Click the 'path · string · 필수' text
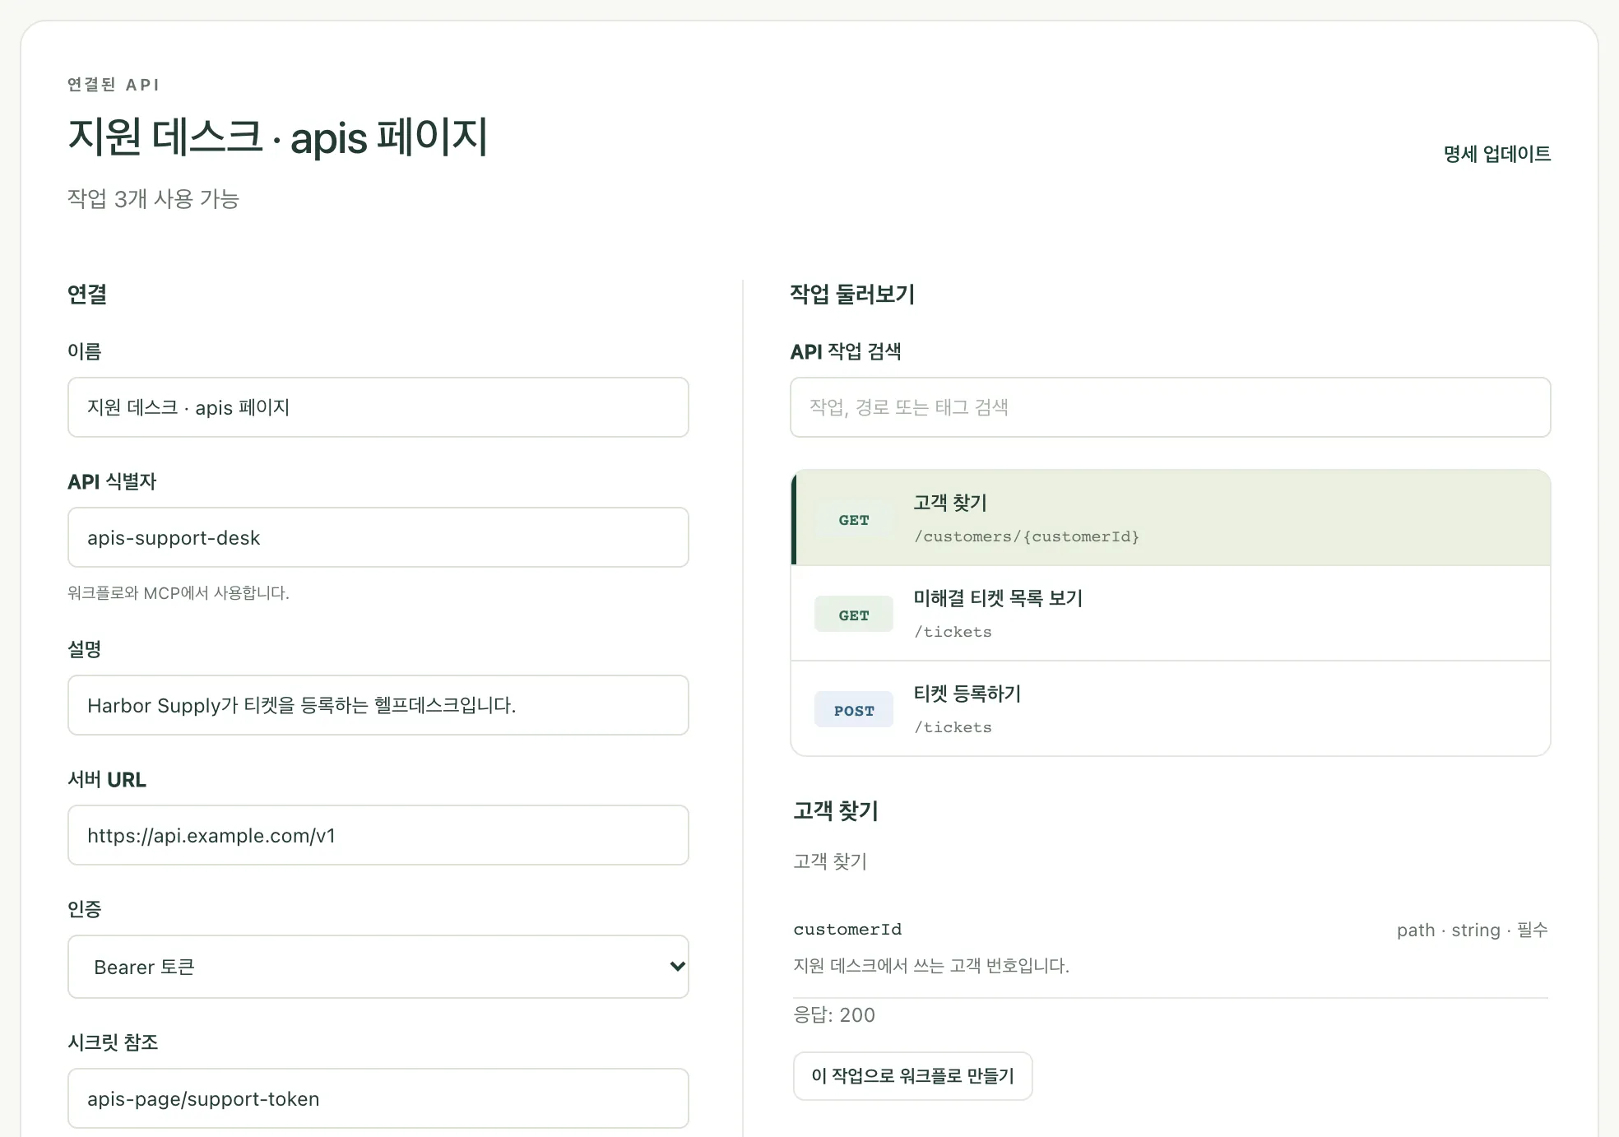1619x1137 pixels. [1473, 930]
